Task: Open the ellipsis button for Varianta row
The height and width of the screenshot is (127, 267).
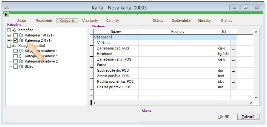Action: [233, 43]
